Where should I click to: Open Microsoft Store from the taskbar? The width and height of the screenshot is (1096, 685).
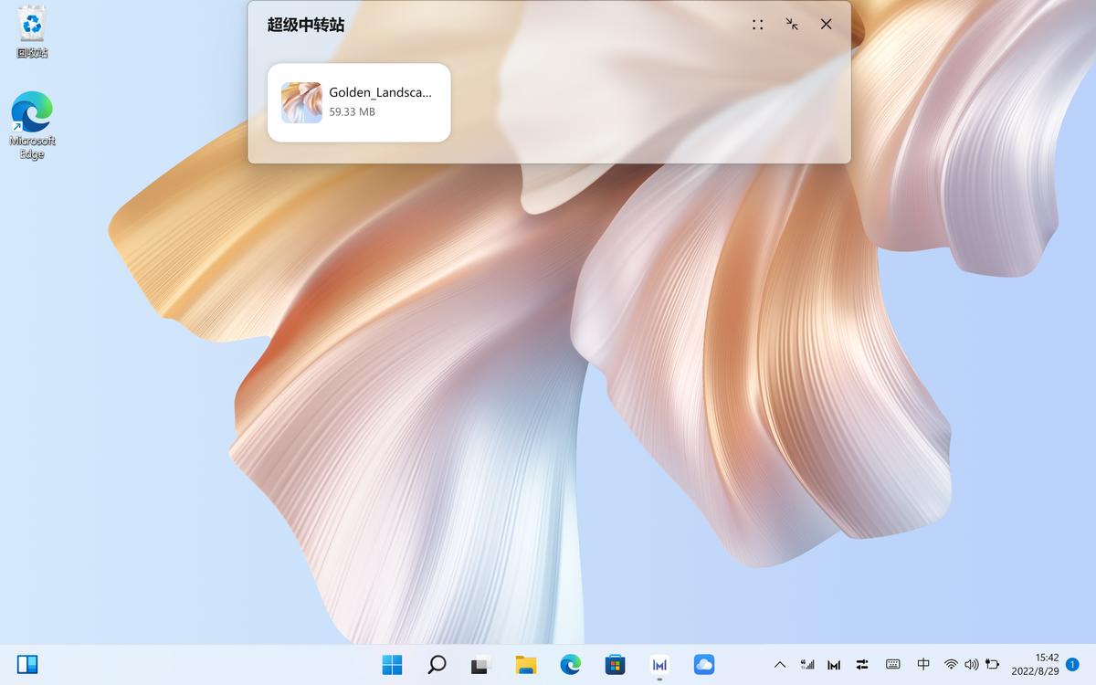(x=615, y=664)
